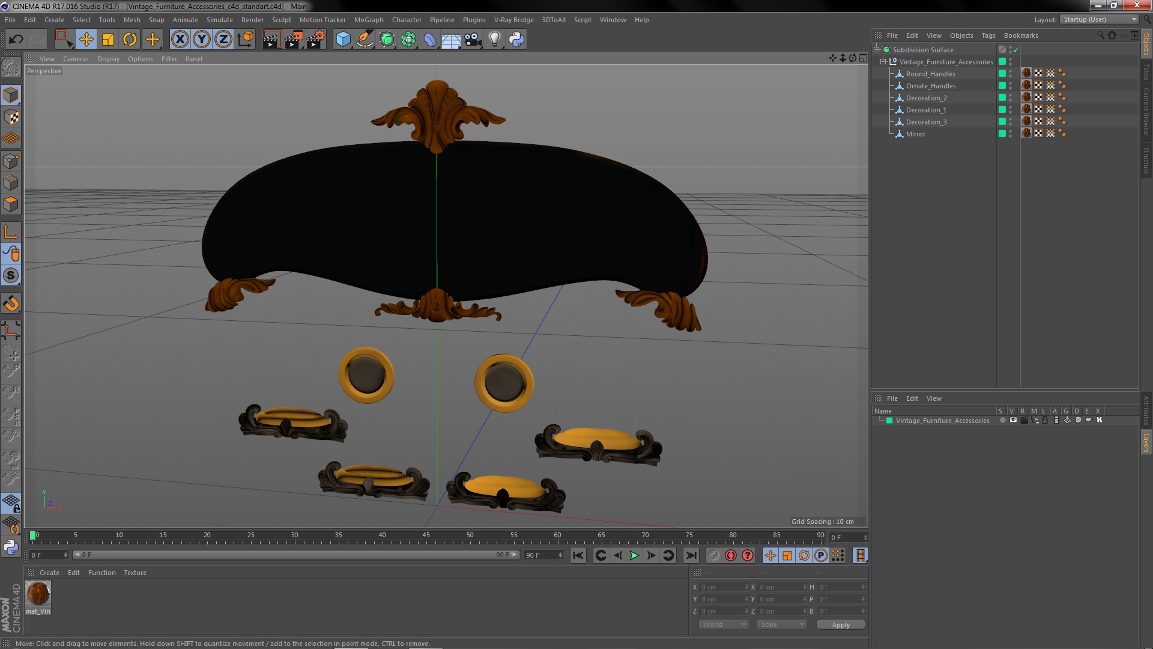Toggle view visibility of Vintage_Furniture_Accessories layer
The width and height of the screenshot is (1153, 649).
[1013, 421]
